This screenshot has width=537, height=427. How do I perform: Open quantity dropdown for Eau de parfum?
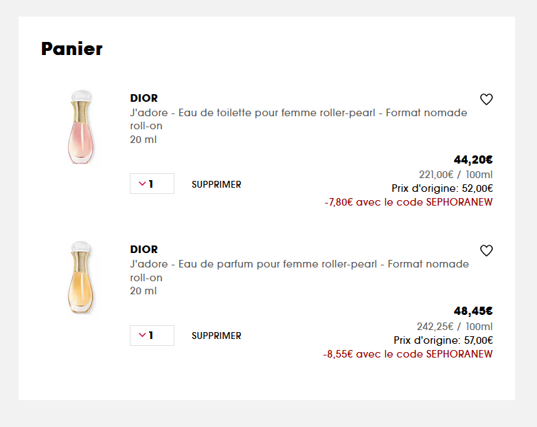click(x=152, y=336)
